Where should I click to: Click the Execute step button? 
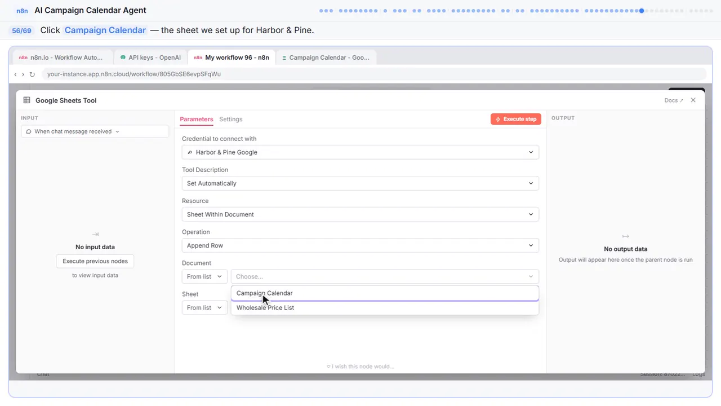[x=516, y=119]
